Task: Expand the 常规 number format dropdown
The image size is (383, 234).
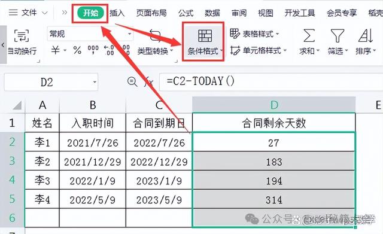Action: 130,34
